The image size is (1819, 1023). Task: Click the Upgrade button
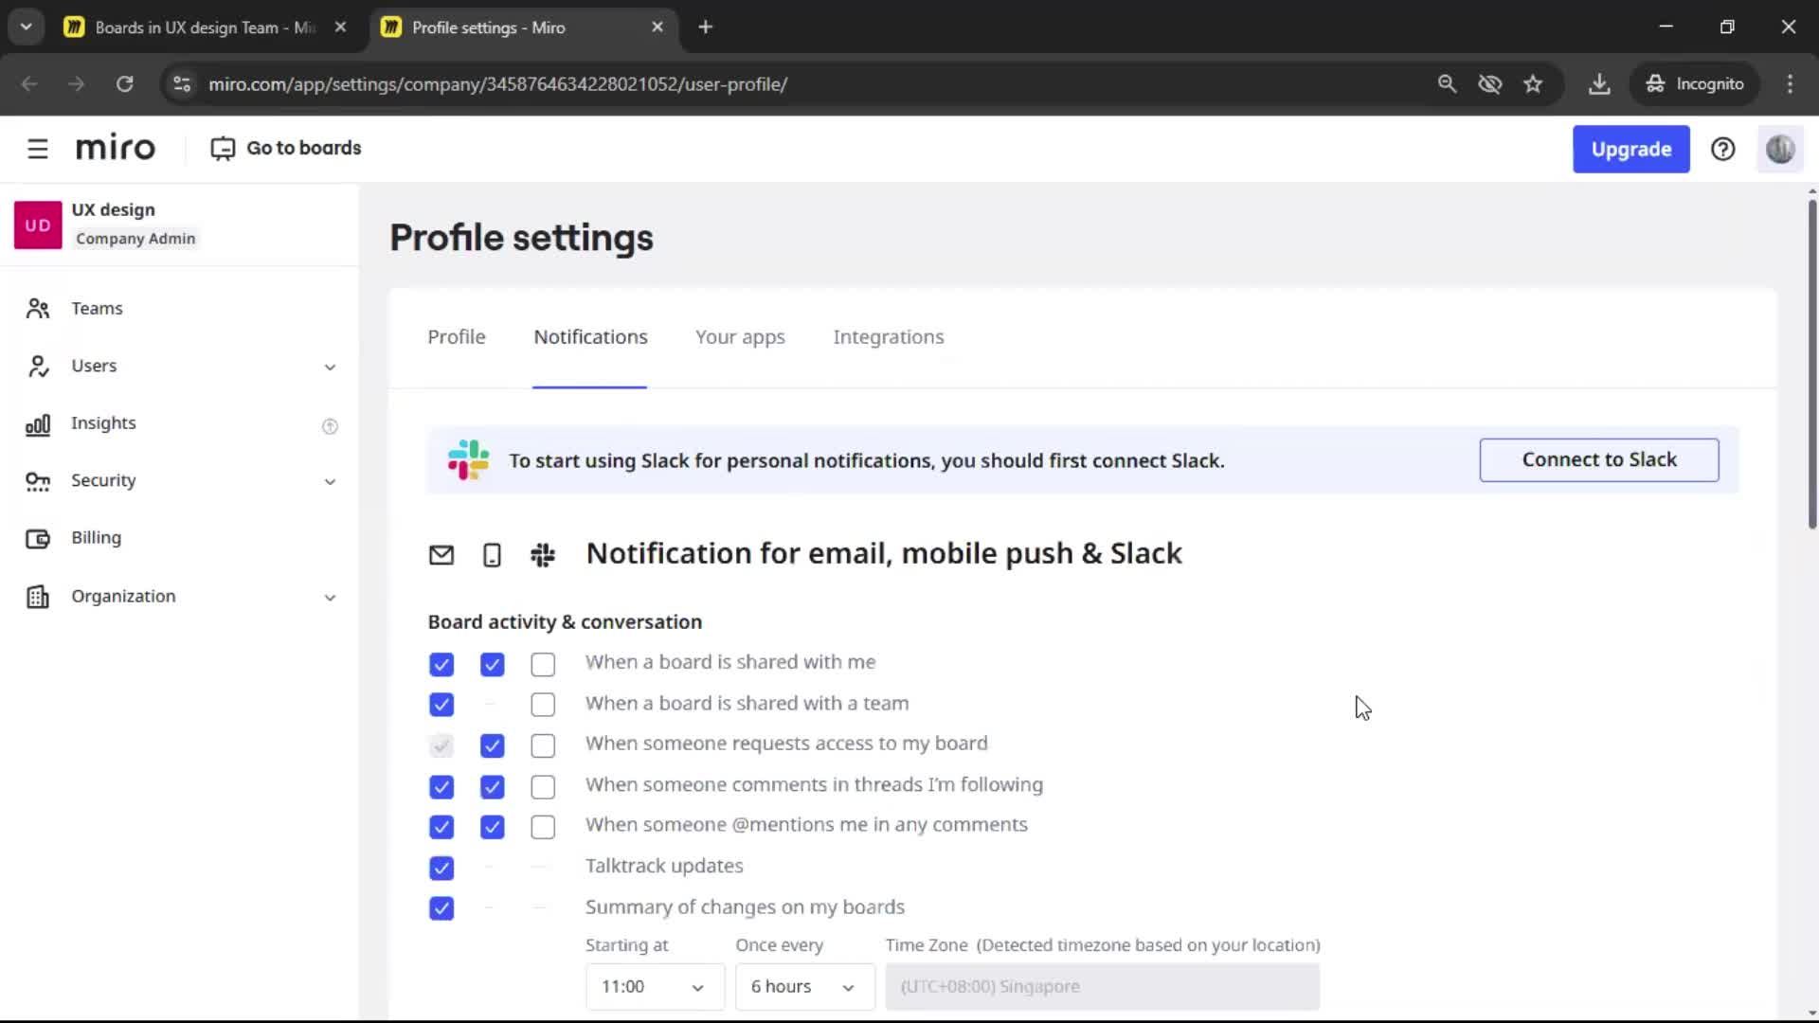1630,150
